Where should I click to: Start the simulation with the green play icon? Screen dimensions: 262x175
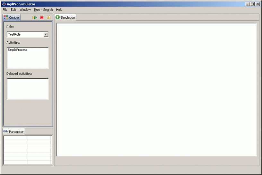(35, 17)
